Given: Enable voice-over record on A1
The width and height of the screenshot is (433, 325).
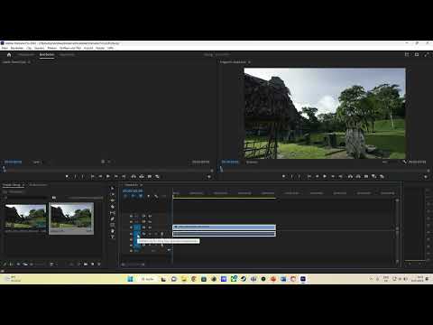Looking at the screenshot, I should (x=162, y=234).
